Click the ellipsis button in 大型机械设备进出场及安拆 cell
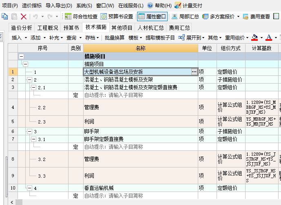The image size is (281, 205). tap(194, 72)
